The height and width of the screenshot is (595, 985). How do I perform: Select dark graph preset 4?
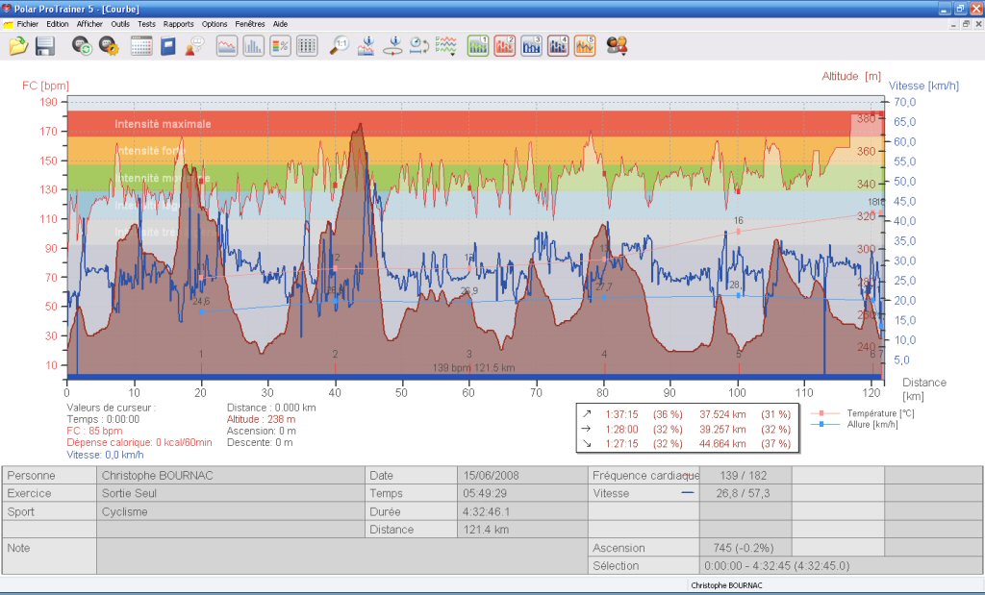[x=558, y=46]
